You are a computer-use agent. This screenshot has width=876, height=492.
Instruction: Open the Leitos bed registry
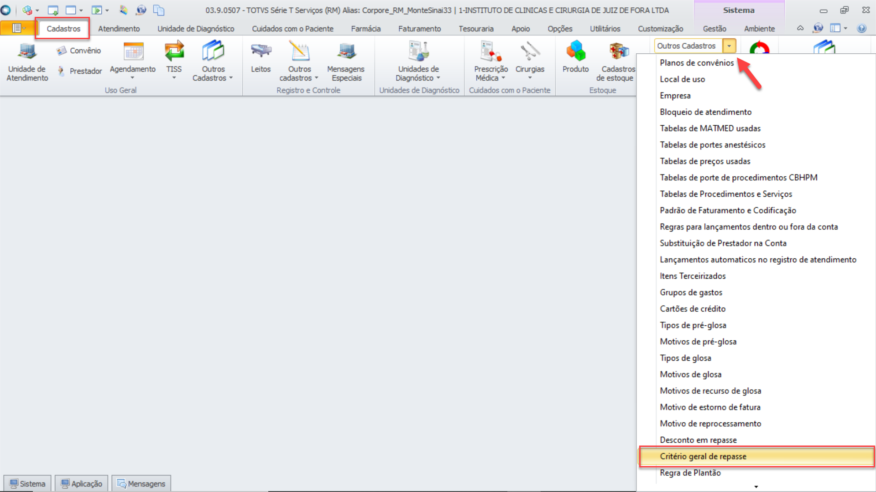point(261,57)
